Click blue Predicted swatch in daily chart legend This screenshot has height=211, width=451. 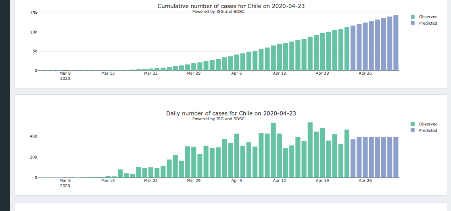pyautogui.click(x=413, y=131)
